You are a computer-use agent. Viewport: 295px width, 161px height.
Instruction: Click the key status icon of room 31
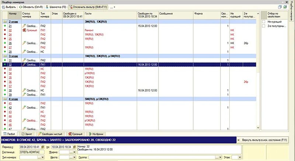click(24, 60)
